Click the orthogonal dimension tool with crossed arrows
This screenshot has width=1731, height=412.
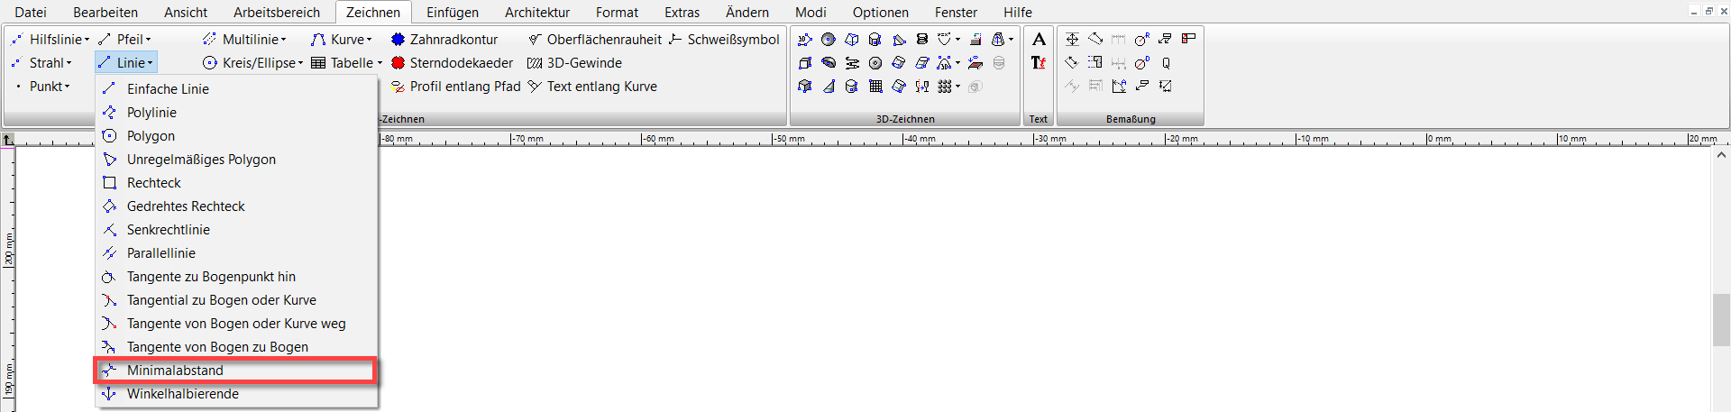click(x=1072, y=39)
